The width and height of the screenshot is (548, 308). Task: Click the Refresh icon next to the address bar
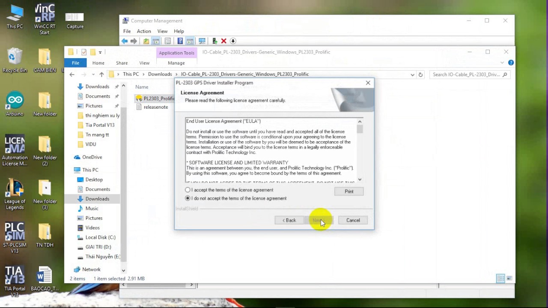click(420, 74)
